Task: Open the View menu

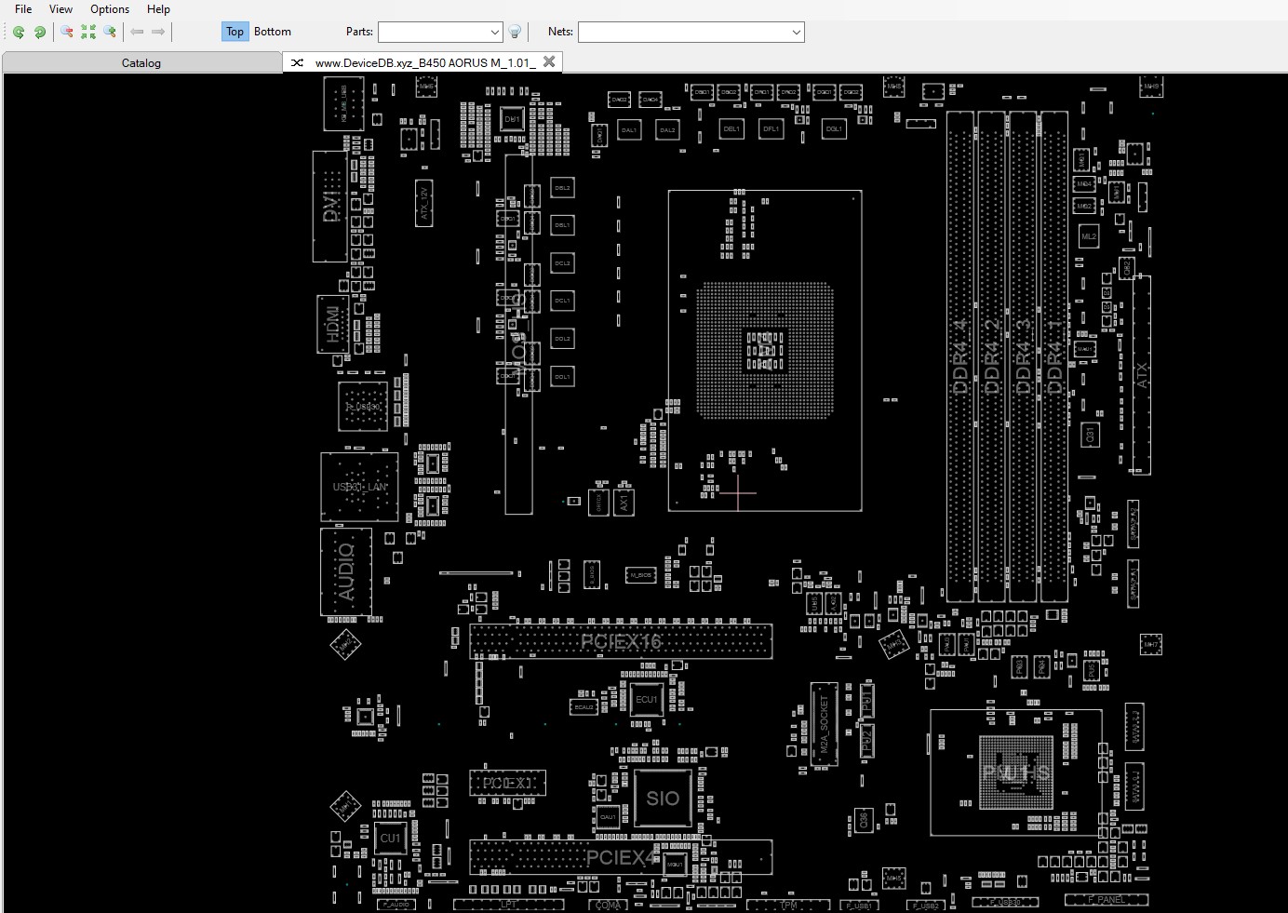Action: click(x=60, y=9)
